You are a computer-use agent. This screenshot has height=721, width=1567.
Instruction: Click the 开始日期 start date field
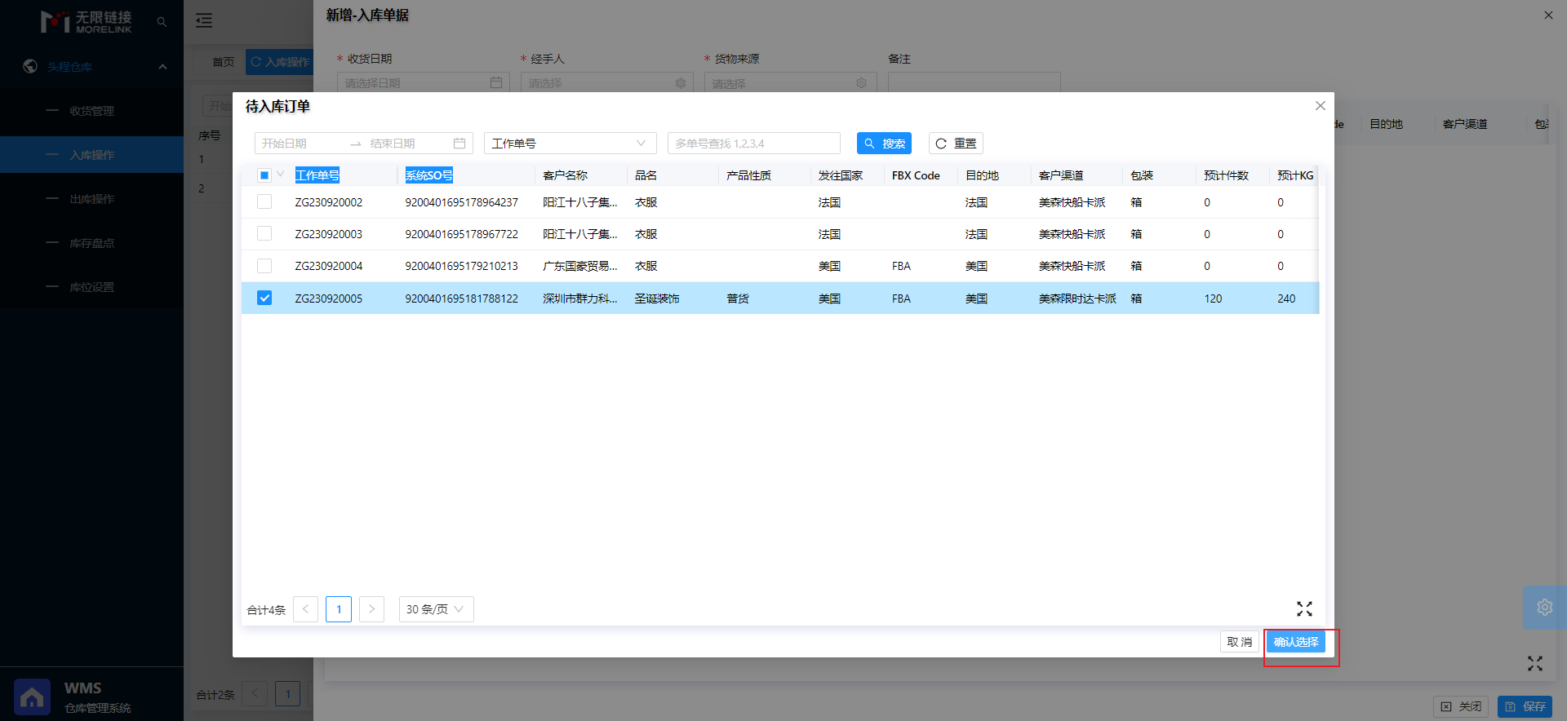[x=300, y=144]
